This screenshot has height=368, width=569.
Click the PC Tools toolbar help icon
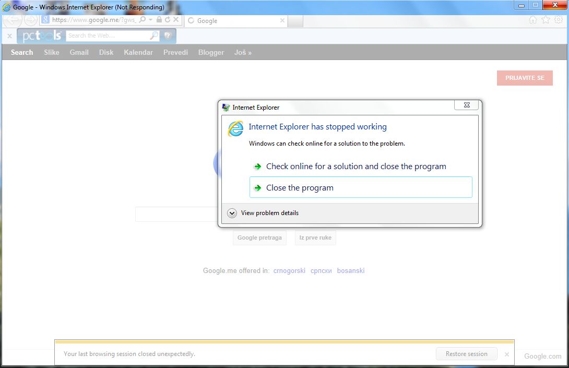tap(168, 35)
